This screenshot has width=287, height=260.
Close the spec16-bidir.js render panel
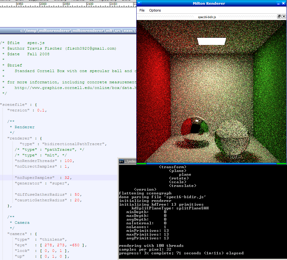(284, 17)
